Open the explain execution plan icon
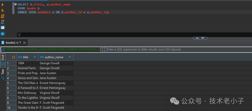Viewport: 252px width, 111px height. 3,22
